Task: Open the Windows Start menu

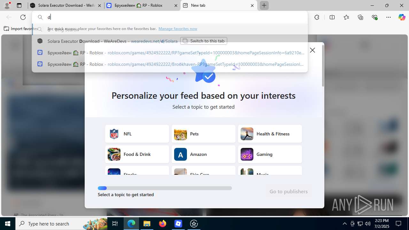Action: [x=8, y=224]
